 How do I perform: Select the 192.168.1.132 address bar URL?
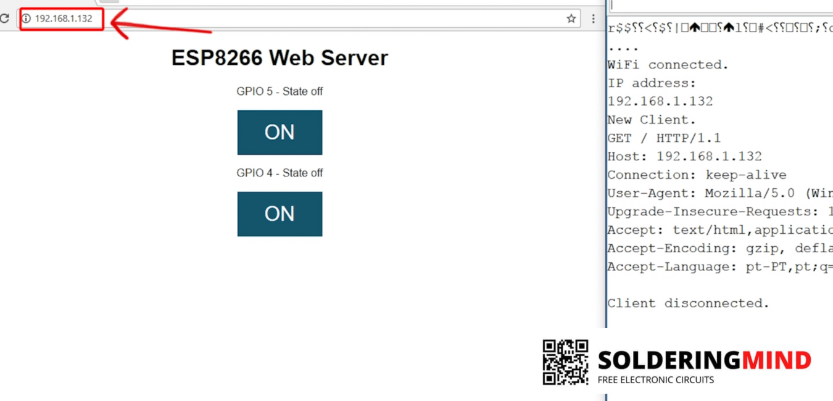64,19
